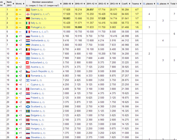Screen dimensions: 177x140
Task: Open the Portugal association link
Action: 35,27
